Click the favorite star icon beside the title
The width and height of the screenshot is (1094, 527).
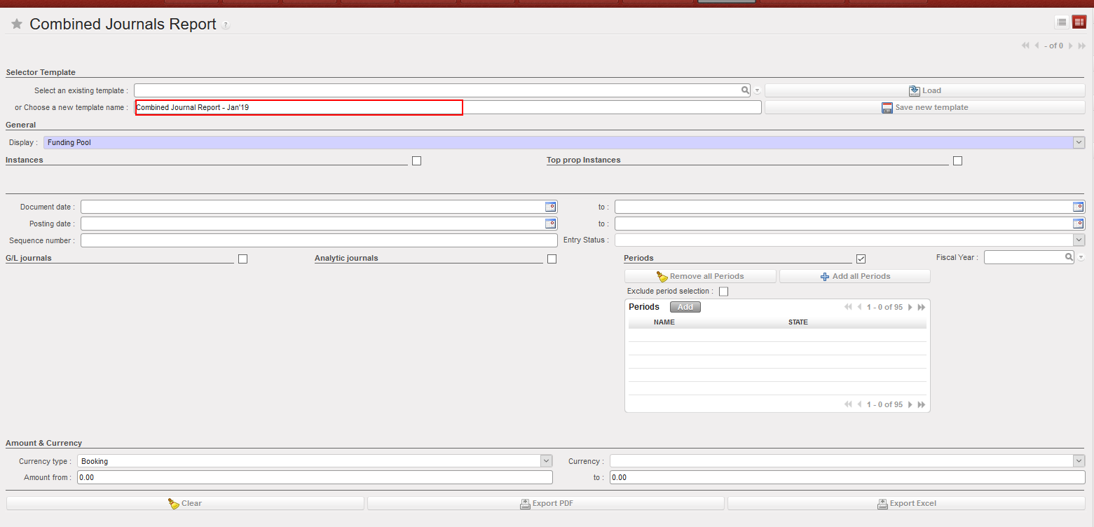coord(17,25)
